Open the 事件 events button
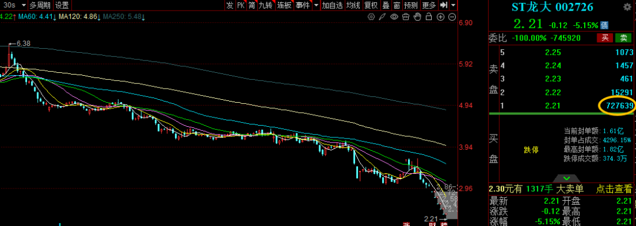This screenshot has width=636, height=226. pyautogui.click(x=302, y=5)
